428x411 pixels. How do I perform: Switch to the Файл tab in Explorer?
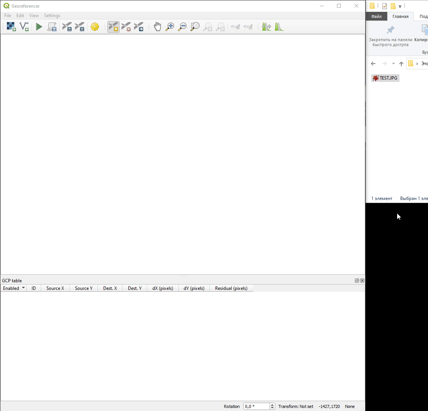[377, 16]
